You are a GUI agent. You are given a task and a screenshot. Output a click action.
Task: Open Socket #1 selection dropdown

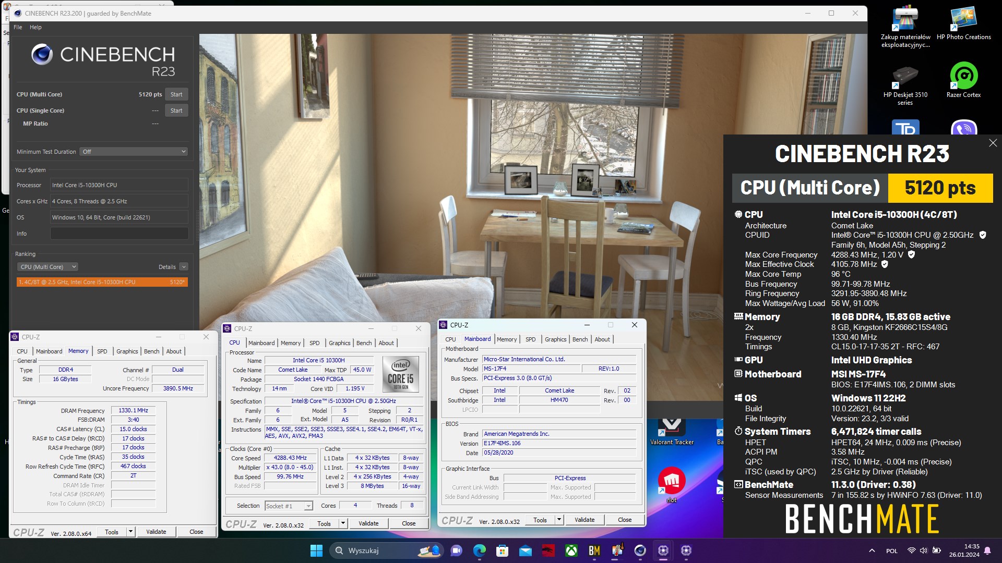[x=289, y=506]
